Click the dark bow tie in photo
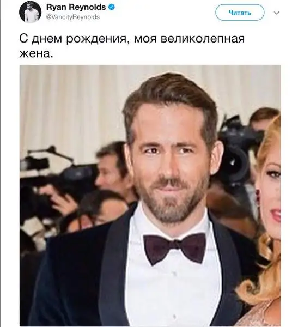This screenshot has height=327, width=298. 175,249
